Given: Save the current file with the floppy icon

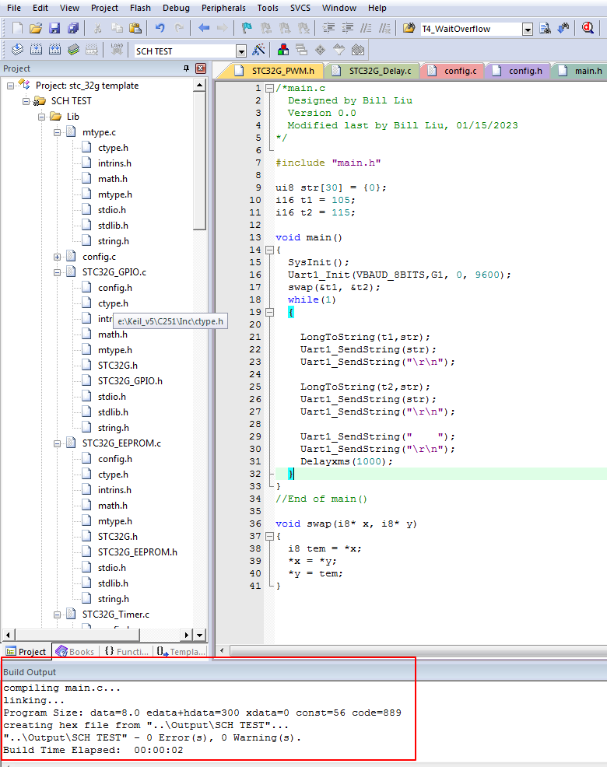Looking at the screenshot, I should (54, 28).
